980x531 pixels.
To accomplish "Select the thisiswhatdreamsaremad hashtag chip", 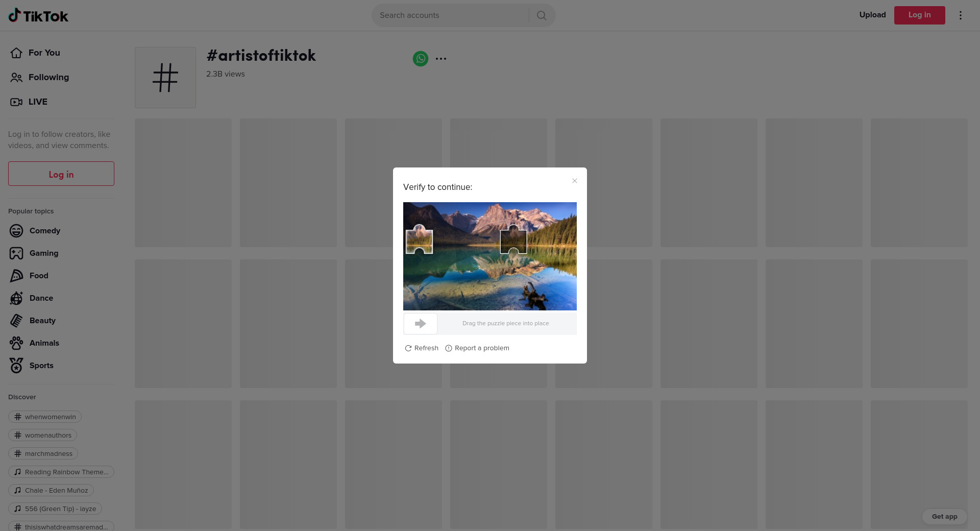I will pos(61,526).
